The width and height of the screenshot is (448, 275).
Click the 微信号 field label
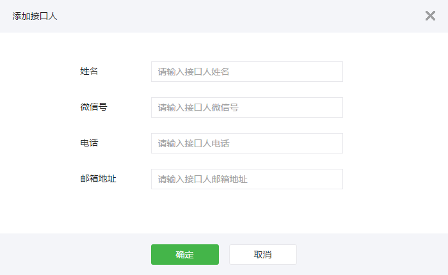93,107
